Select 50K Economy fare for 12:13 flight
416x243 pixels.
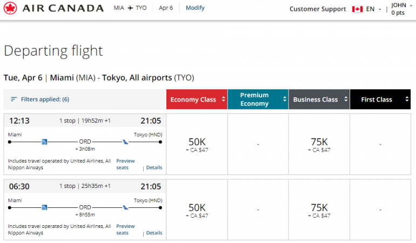coord(197,144)
